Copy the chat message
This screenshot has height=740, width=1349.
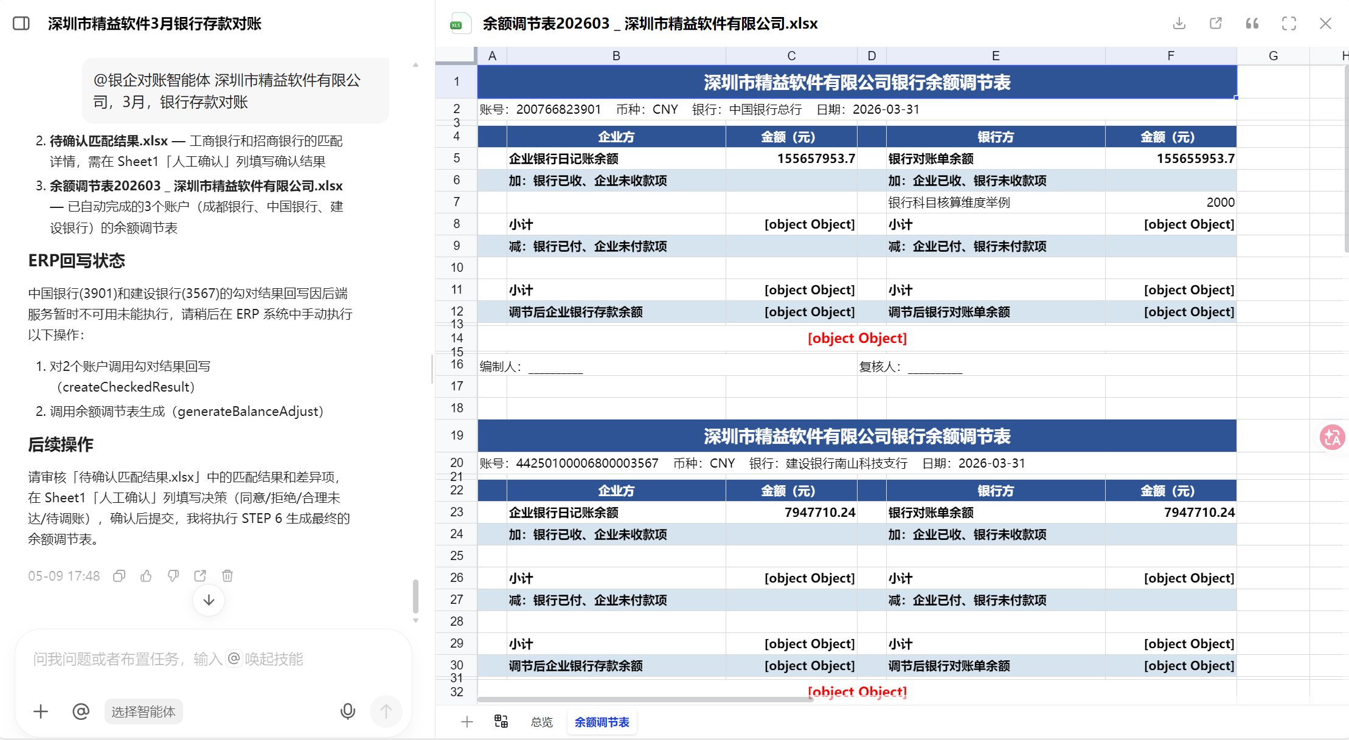pos(119,576)
